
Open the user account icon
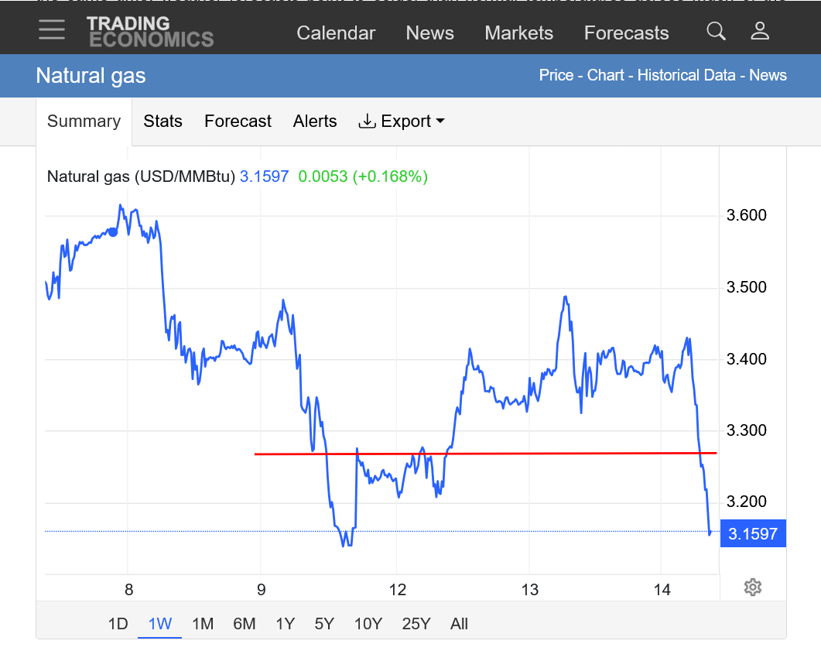(x=760, y=32)
